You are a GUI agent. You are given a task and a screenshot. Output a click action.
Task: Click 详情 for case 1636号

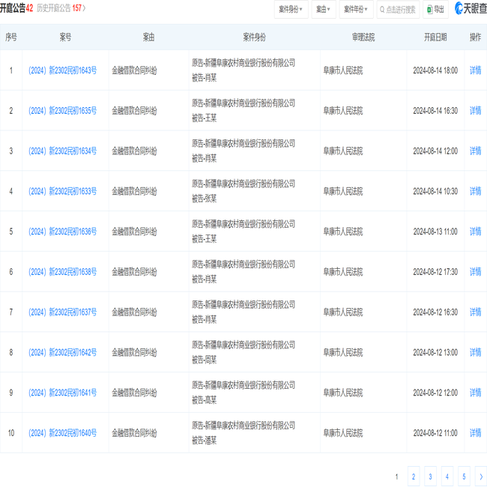(475, 232)
